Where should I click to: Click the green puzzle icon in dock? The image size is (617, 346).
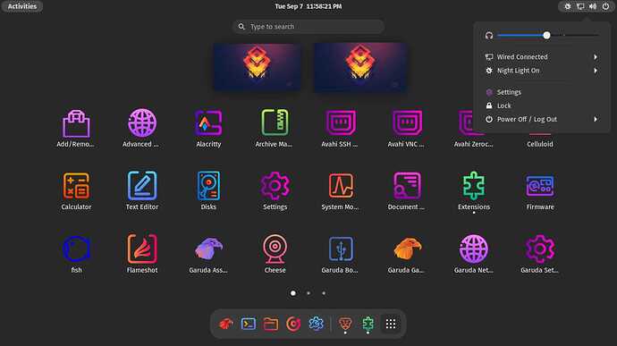pos(368,324)
